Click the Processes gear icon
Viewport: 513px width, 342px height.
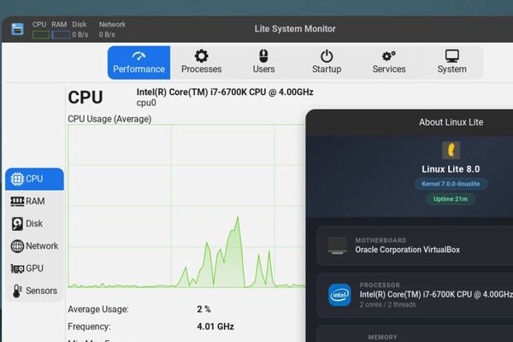pyautogui.click(x=201, y=56)
